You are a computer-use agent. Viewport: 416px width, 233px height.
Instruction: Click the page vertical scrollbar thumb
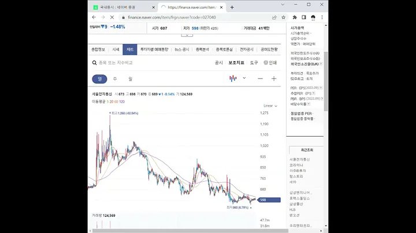point(326,81)
